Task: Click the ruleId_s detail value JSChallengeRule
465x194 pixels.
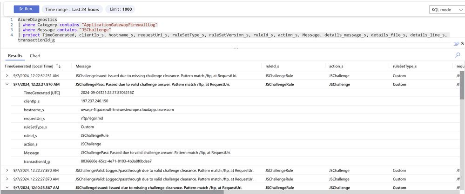Action: 94,135
